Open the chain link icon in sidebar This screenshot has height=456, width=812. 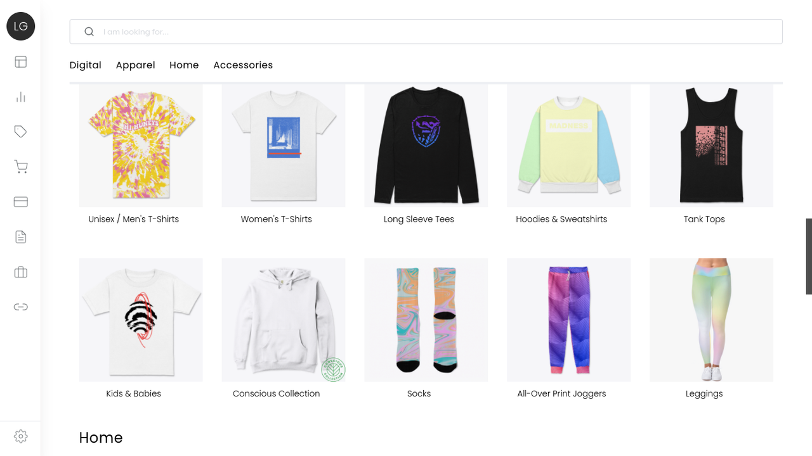point(20,307)
